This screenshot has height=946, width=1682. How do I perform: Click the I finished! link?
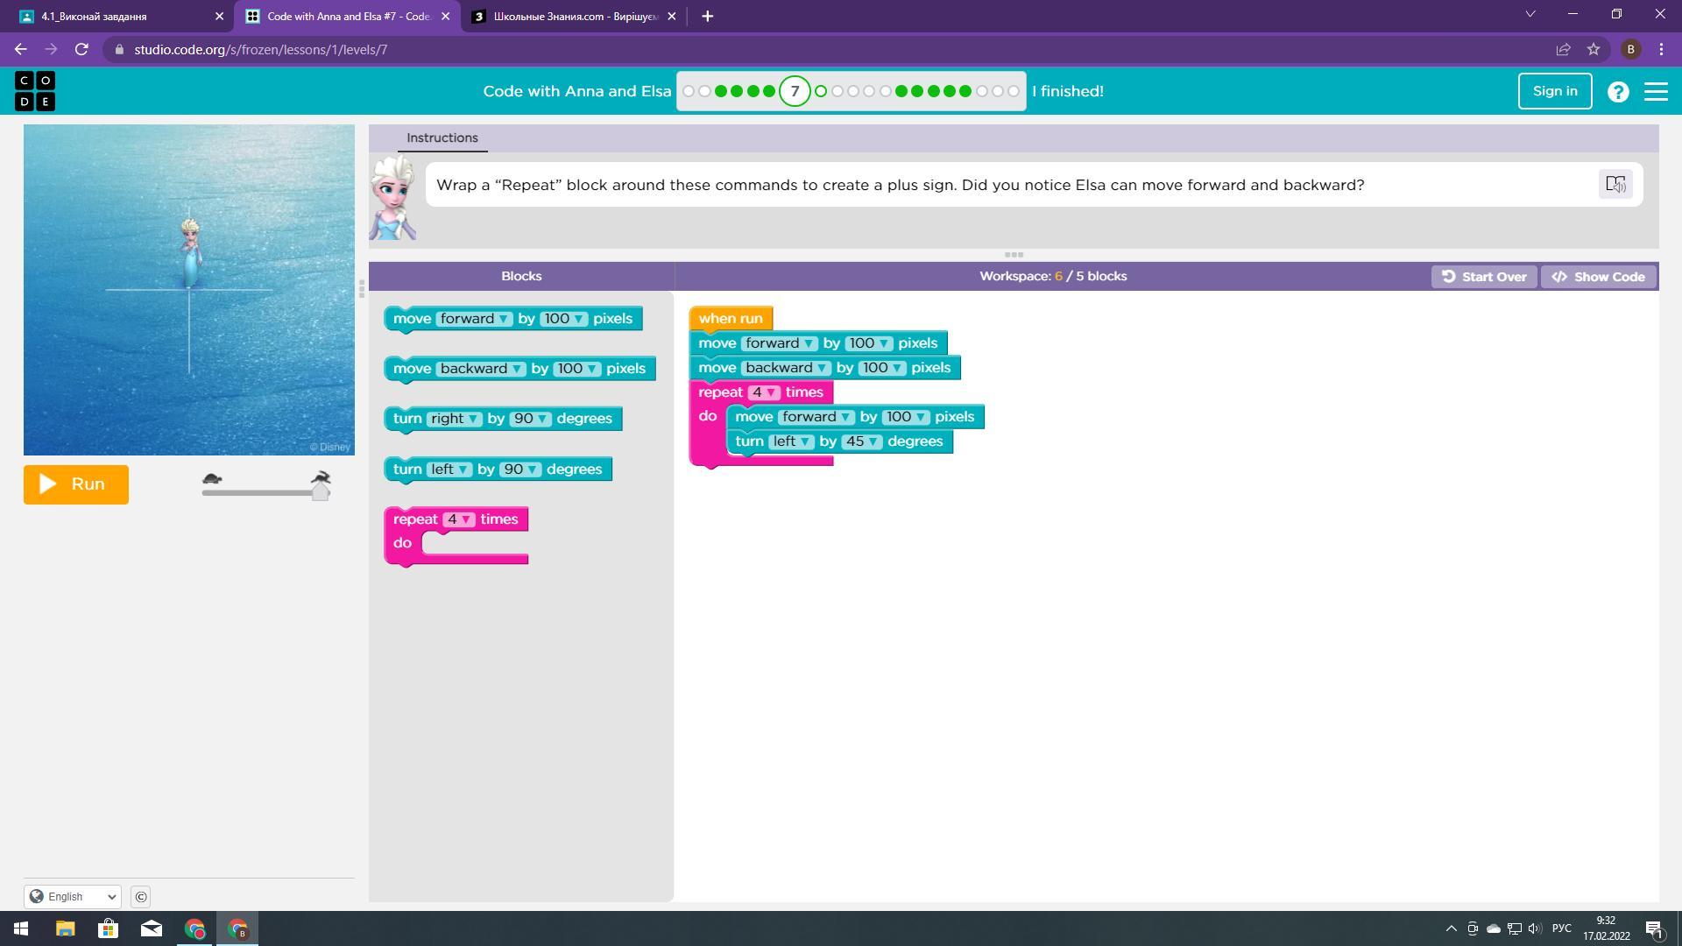coord(1067,91)
